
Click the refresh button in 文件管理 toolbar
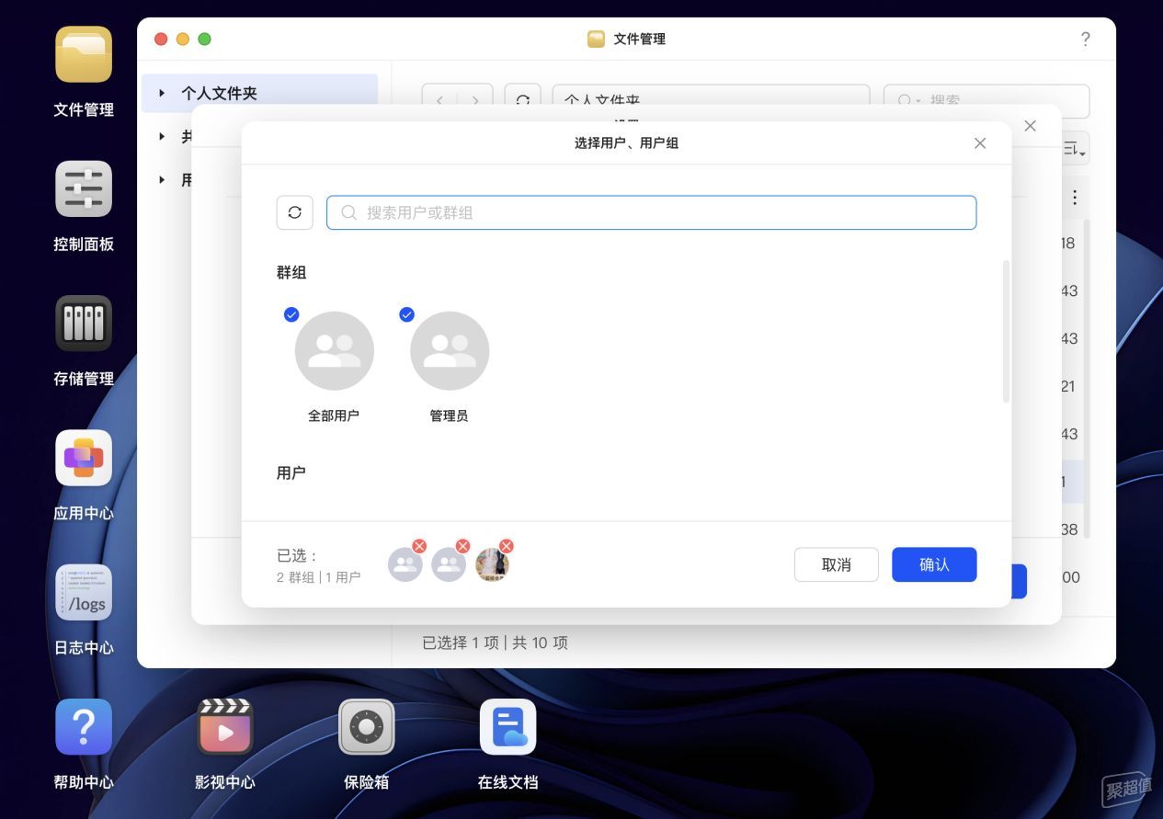[522, 100]
